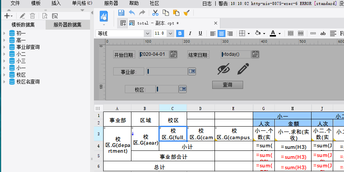Align cell text center
The width and height of the screenshot is (344, 172).
tap(221, 33)
